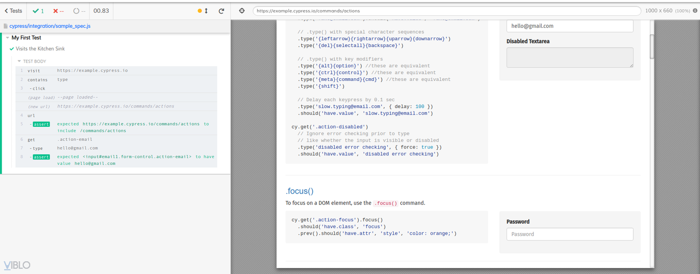Screen dimensions: 700x274
Task: Open the selector playground crosshair icon
Action: point(242,11)
